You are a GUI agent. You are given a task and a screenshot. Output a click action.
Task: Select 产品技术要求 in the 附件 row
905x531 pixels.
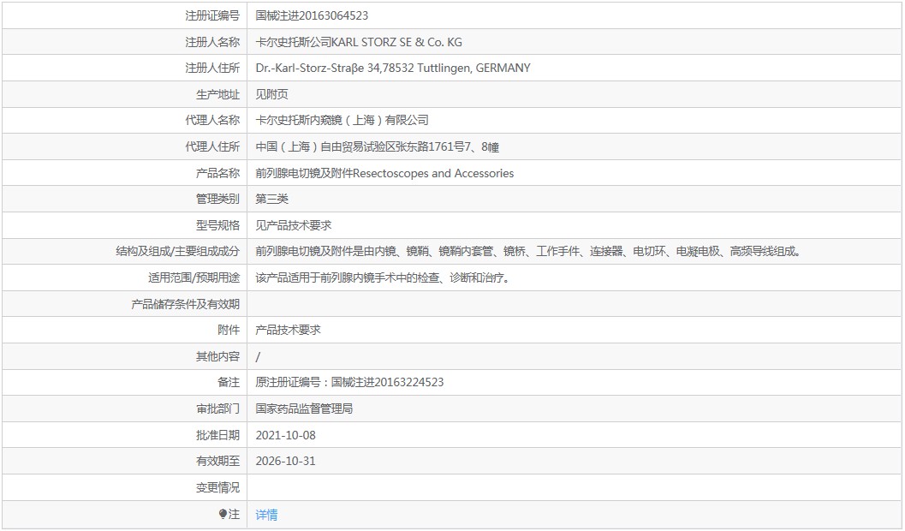[x=288, y=330]
